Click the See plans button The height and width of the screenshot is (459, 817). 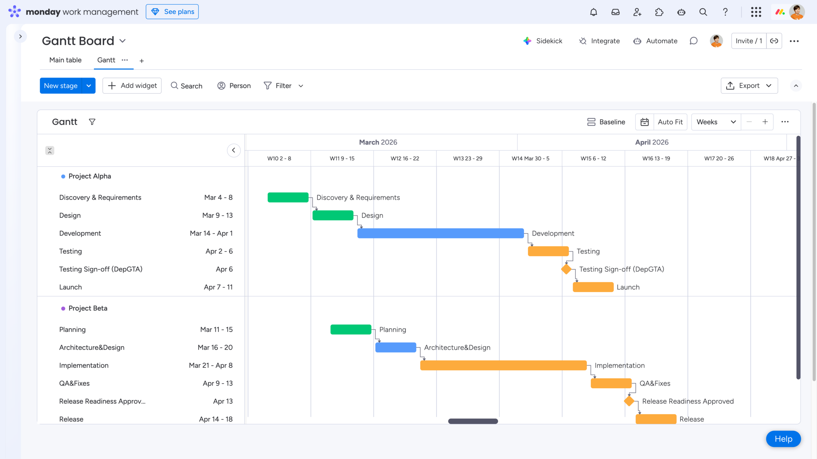[172, 11]
